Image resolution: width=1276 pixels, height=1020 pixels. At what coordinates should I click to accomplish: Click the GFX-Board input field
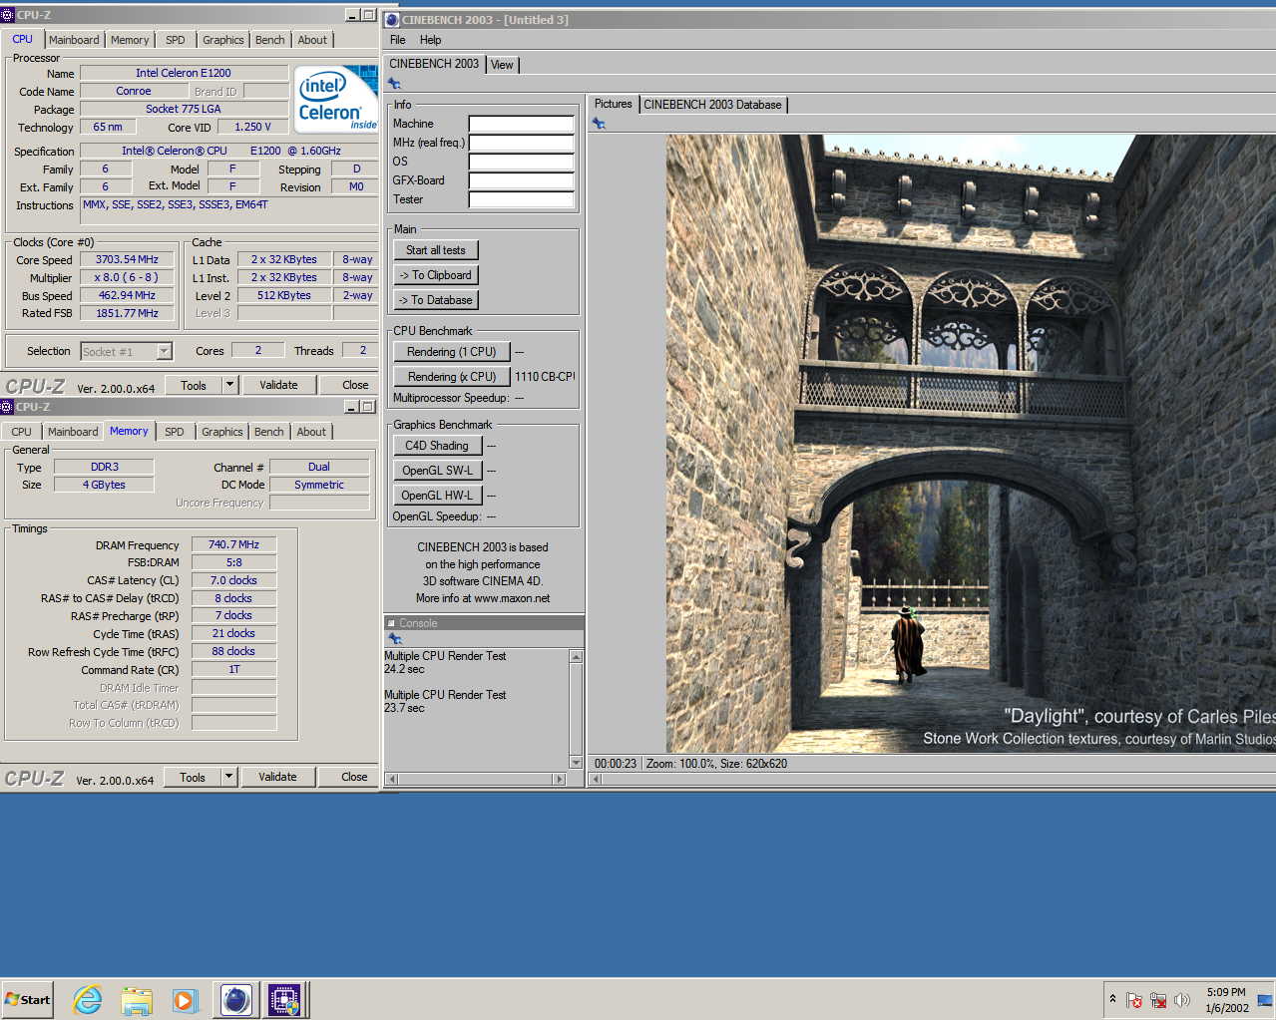(x=522, y=181)
